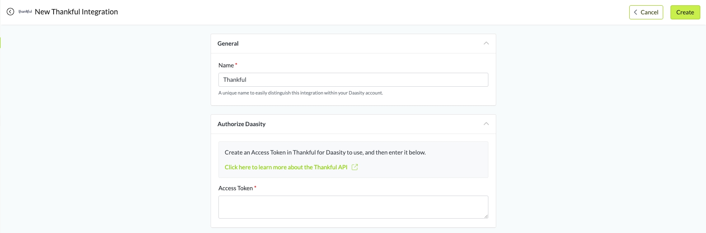Click the left chevron inside Cancel
Image resolution: width=706 pixels, height=233 pixels.
point(636,12)
